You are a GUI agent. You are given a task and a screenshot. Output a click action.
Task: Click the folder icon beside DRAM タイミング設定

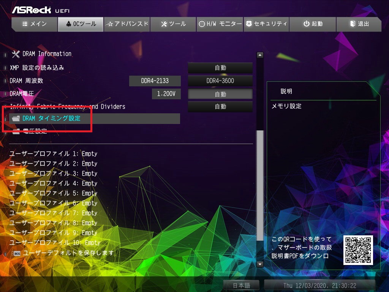[x=16, y=119]
